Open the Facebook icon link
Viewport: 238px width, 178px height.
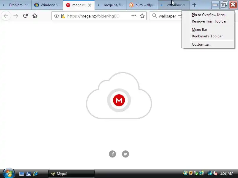(x=112, y=154)
